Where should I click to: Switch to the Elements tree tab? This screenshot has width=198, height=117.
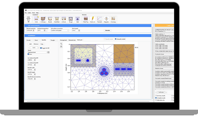[72, 40]
